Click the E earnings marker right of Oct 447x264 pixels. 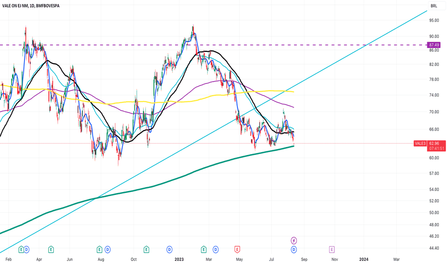[x=146, y=250]
